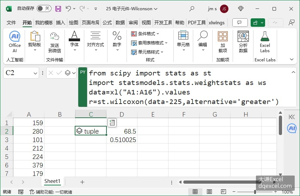
Task: Open the profile feedback icon in the ribbon corner
Action: point(292,23)
